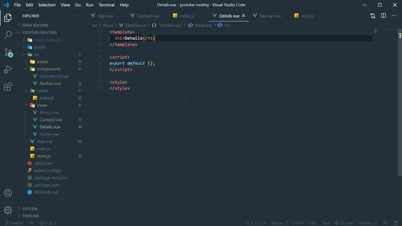Click the master branch status item
This screenshot has width=402, height=226.
pos(15,223)
